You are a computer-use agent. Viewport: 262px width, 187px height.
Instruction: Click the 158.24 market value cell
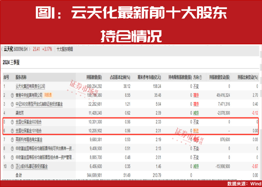click(157, 87)
